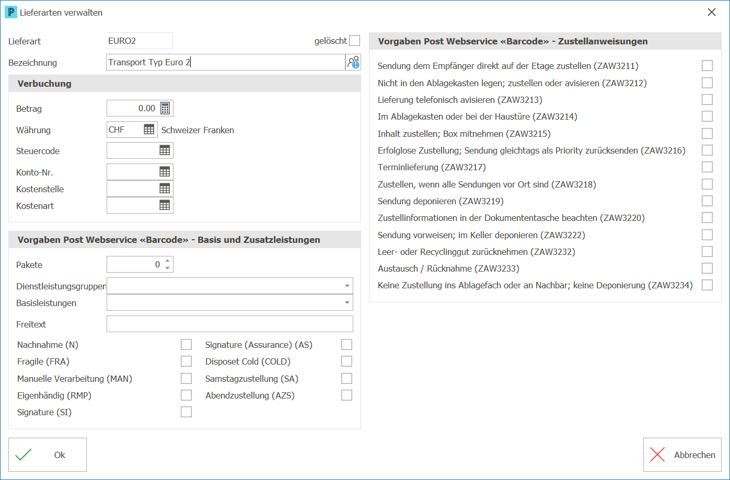Viewport: 730px width, 480px height.
Task: Check Nicht in den Ablagekasten legen (ZAW3212)
Action: click(x=707, y=83)
